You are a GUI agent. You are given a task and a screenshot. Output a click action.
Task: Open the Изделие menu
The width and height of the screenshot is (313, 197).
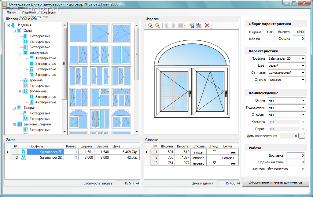pos(28,13)
